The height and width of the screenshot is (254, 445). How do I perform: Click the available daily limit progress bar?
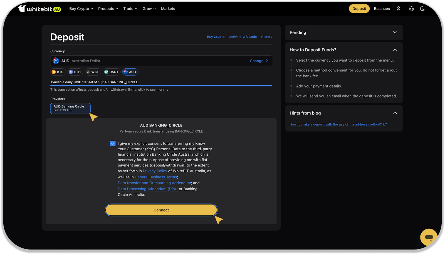click(161, 86)
